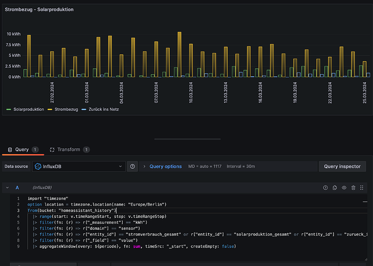Click the "solarproduktion_gesamt" entity string
The width and height of the screenshot is (373, 266).
[x=262, y=235]
